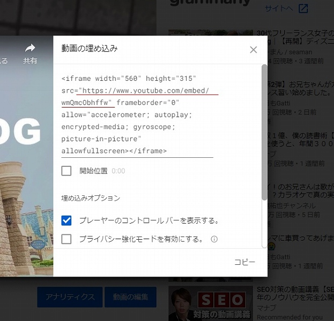Click the 共有 label under share icon
Viewport: 334px width, 321px height.
(30, 61)
